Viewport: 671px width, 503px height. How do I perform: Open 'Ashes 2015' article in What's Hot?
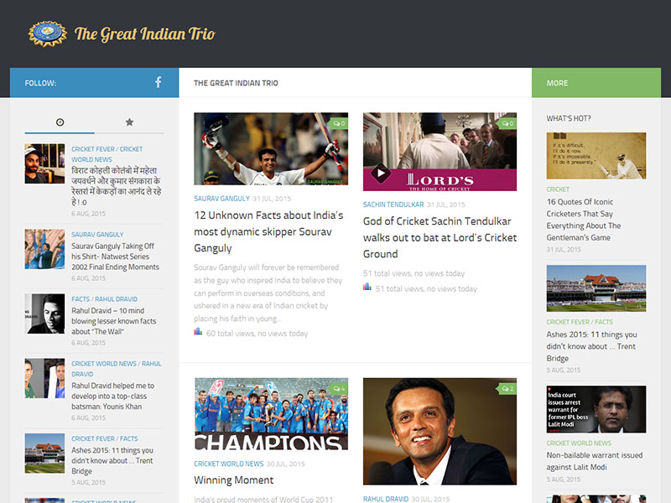click(x=592, y=346)
